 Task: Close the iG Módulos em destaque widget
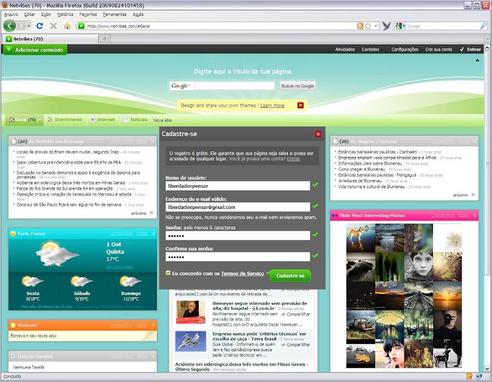point(153,141)
